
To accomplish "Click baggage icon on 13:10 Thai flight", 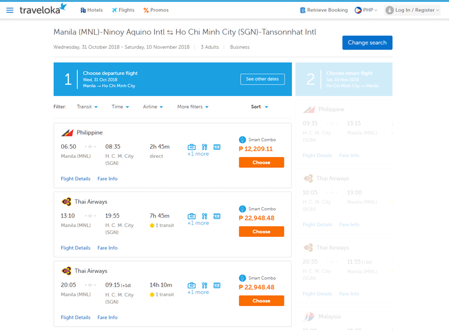I will (x=191, y=216).
